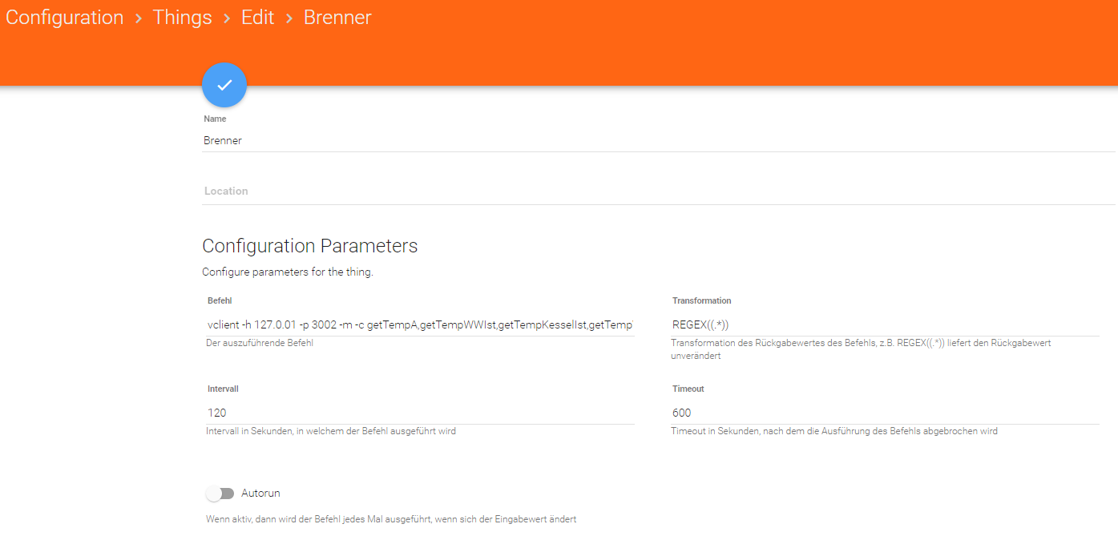
Task: Click the chevron between Things and Edit
Action: coord(227,18)
